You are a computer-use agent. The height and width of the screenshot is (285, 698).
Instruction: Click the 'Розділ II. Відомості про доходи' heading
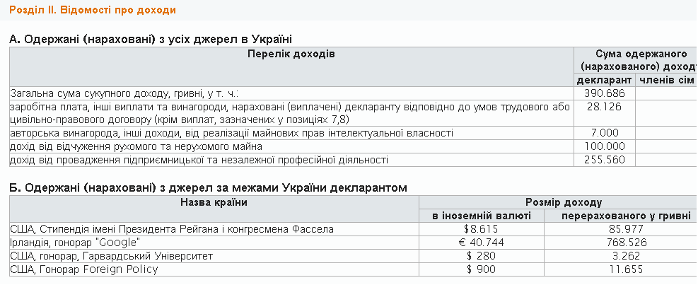[91, 11]
